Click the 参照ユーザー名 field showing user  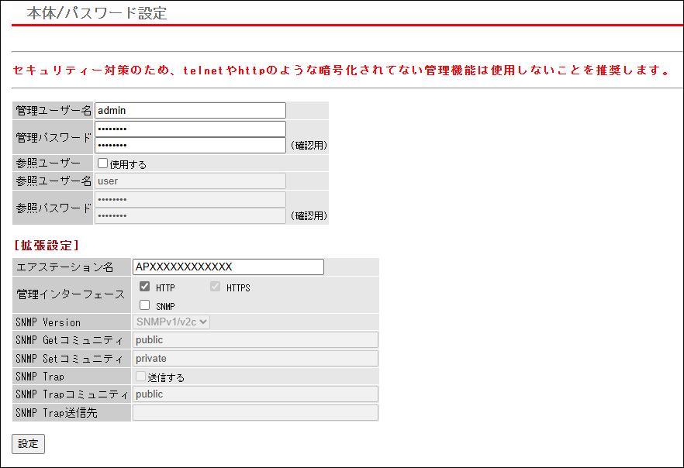tap(190, 181)
